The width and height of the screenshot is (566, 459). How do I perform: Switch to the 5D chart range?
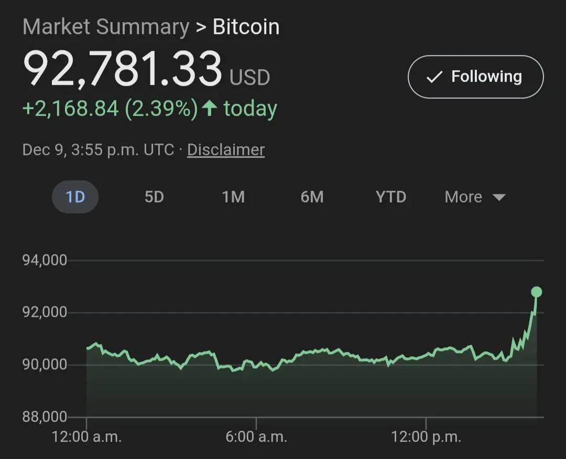pyautogui.click(x=154, y=197)
